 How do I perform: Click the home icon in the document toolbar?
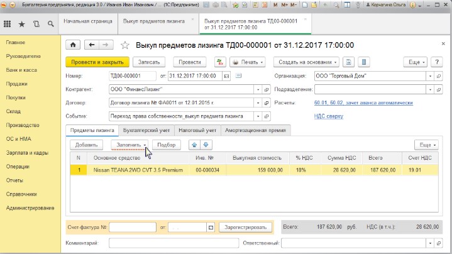pyautogui.click(x=74, y=45)
